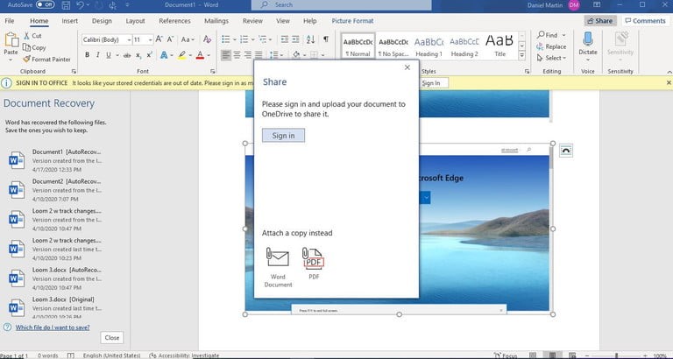This screenshot has width=673, height=359.
Task: Open the Font dialog launcher
Action: 213,72
